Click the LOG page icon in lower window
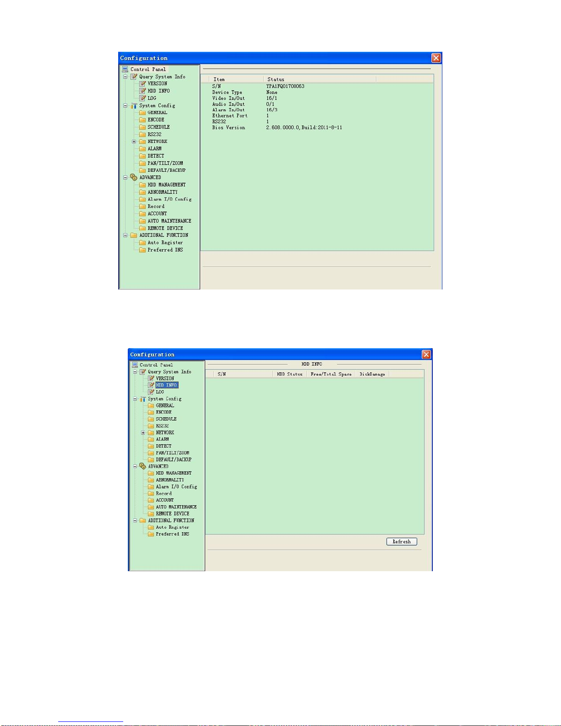Image resolution: width=561 pixels, height=726 pixels. pos(151,392)
